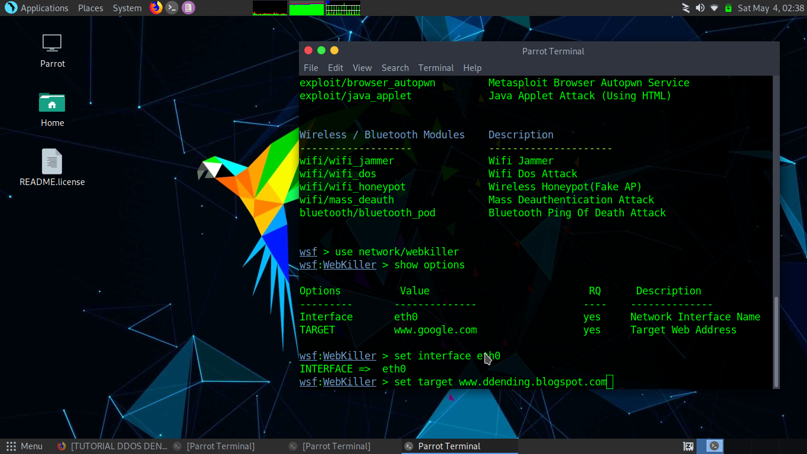Viewport: 807px width, 454px height.
Task: Click the CPU load monitor graph
Action: pos(270,8)
